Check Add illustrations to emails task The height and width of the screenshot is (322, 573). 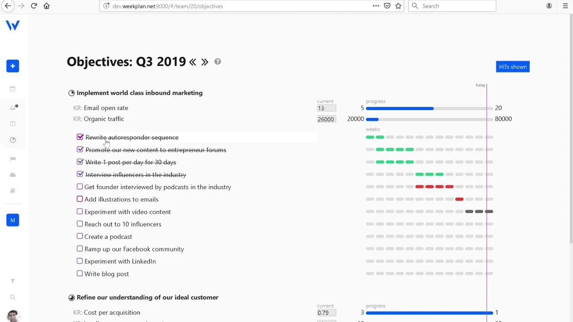click(x=80, y=199)
